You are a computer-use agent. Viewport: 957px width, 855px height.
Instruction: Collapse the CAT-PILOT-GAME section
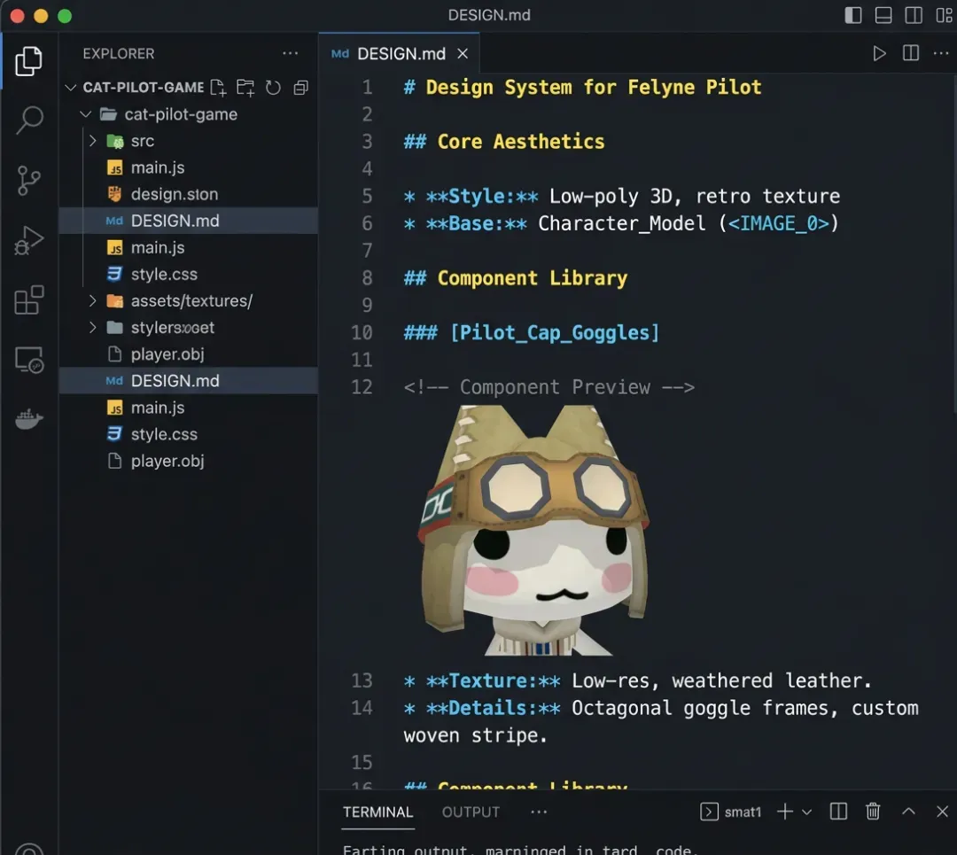pos(71,88)
